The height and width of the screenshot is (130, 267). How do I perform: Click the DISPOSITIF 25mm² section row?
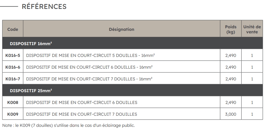(31, 91)
